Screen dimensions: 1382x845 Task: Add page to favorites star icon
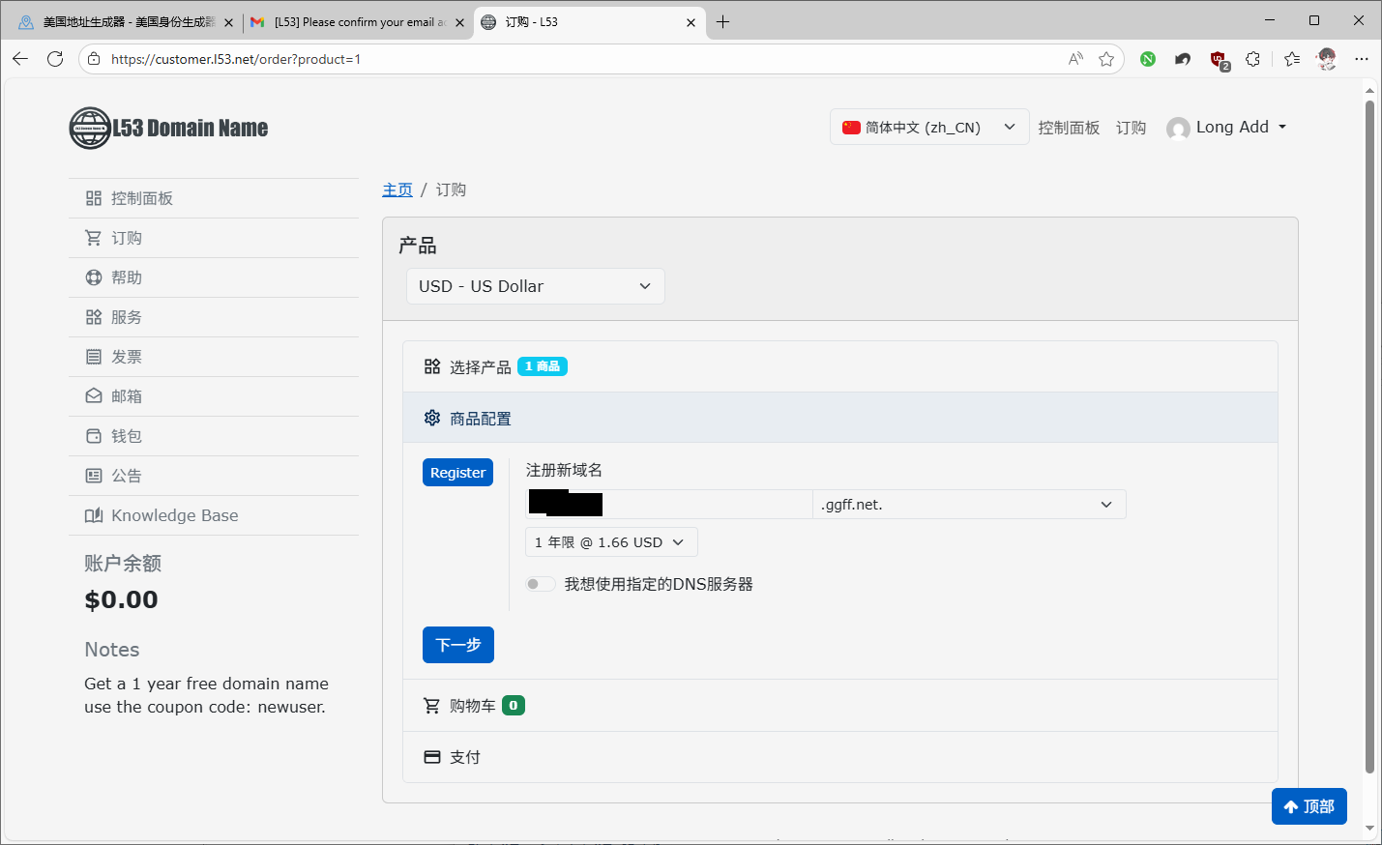[x=1106, y=59]
